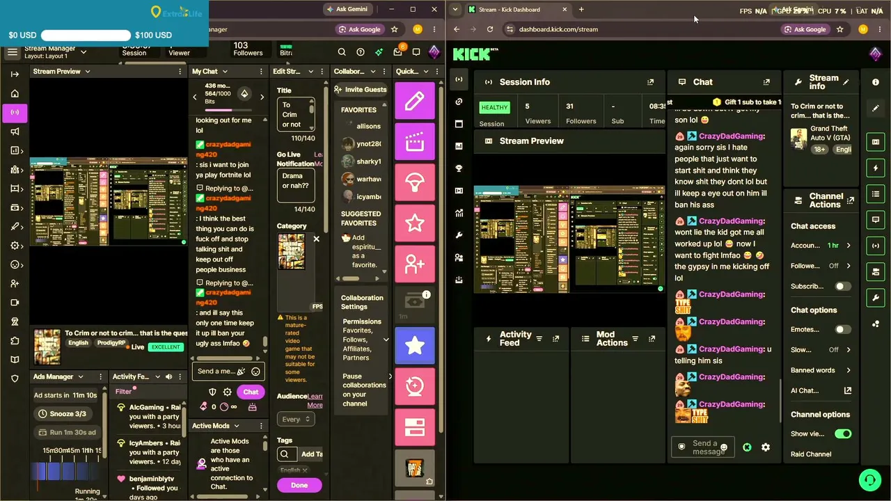Open Twitch Stream Manager hamburger menu
Viewport: 891px width, 501px height.
click(x=12, y=52)
